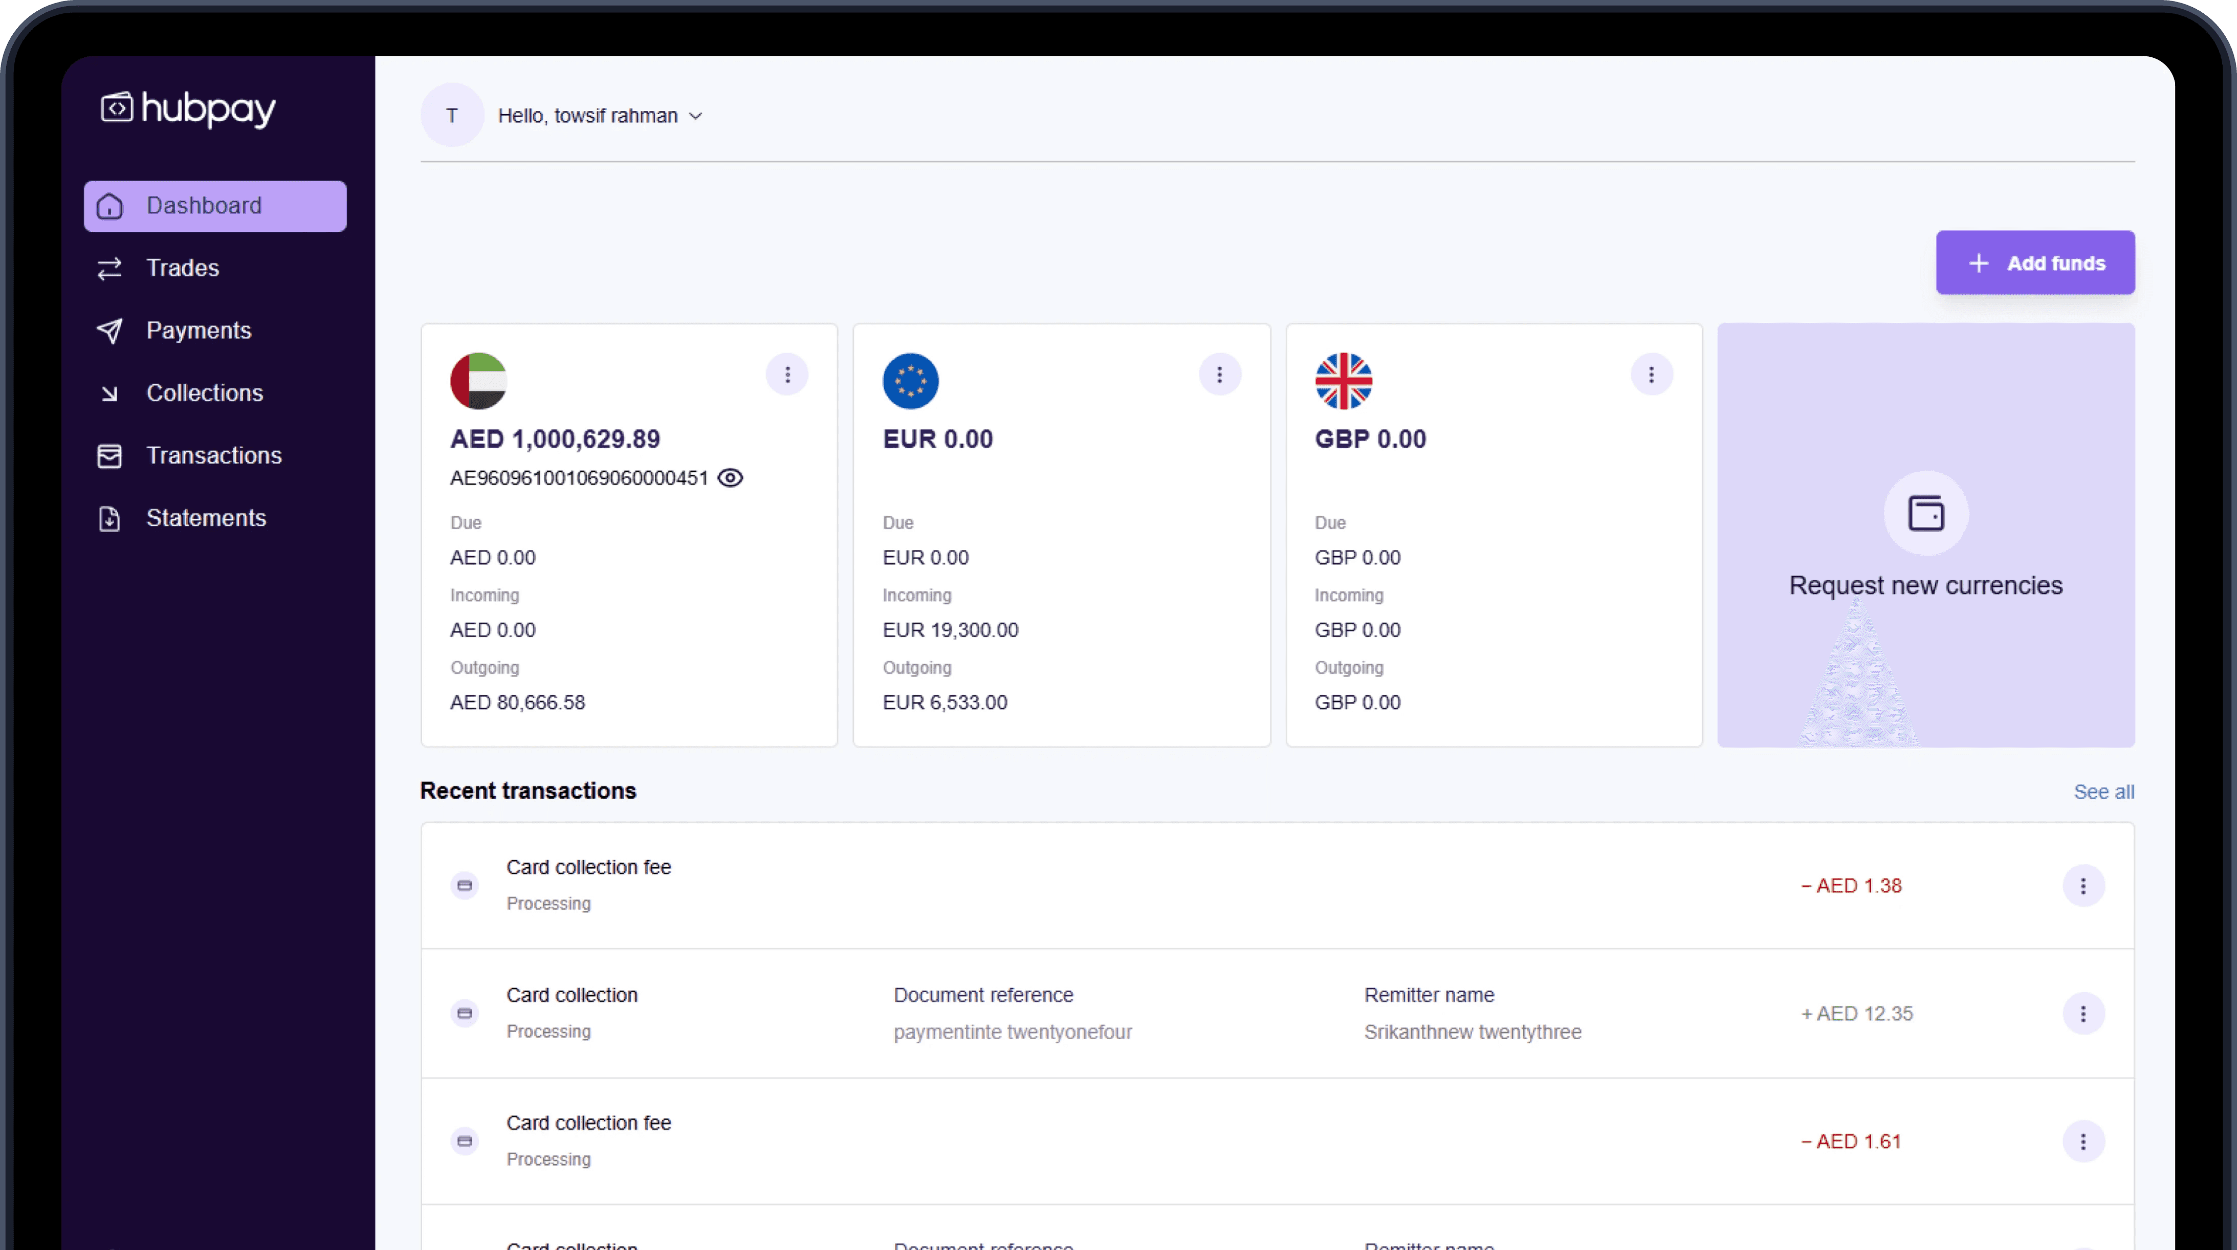This screenshot has height=1250, width=2237.
Task: Click the UAE flag on AED card
Action: [478, 381]
